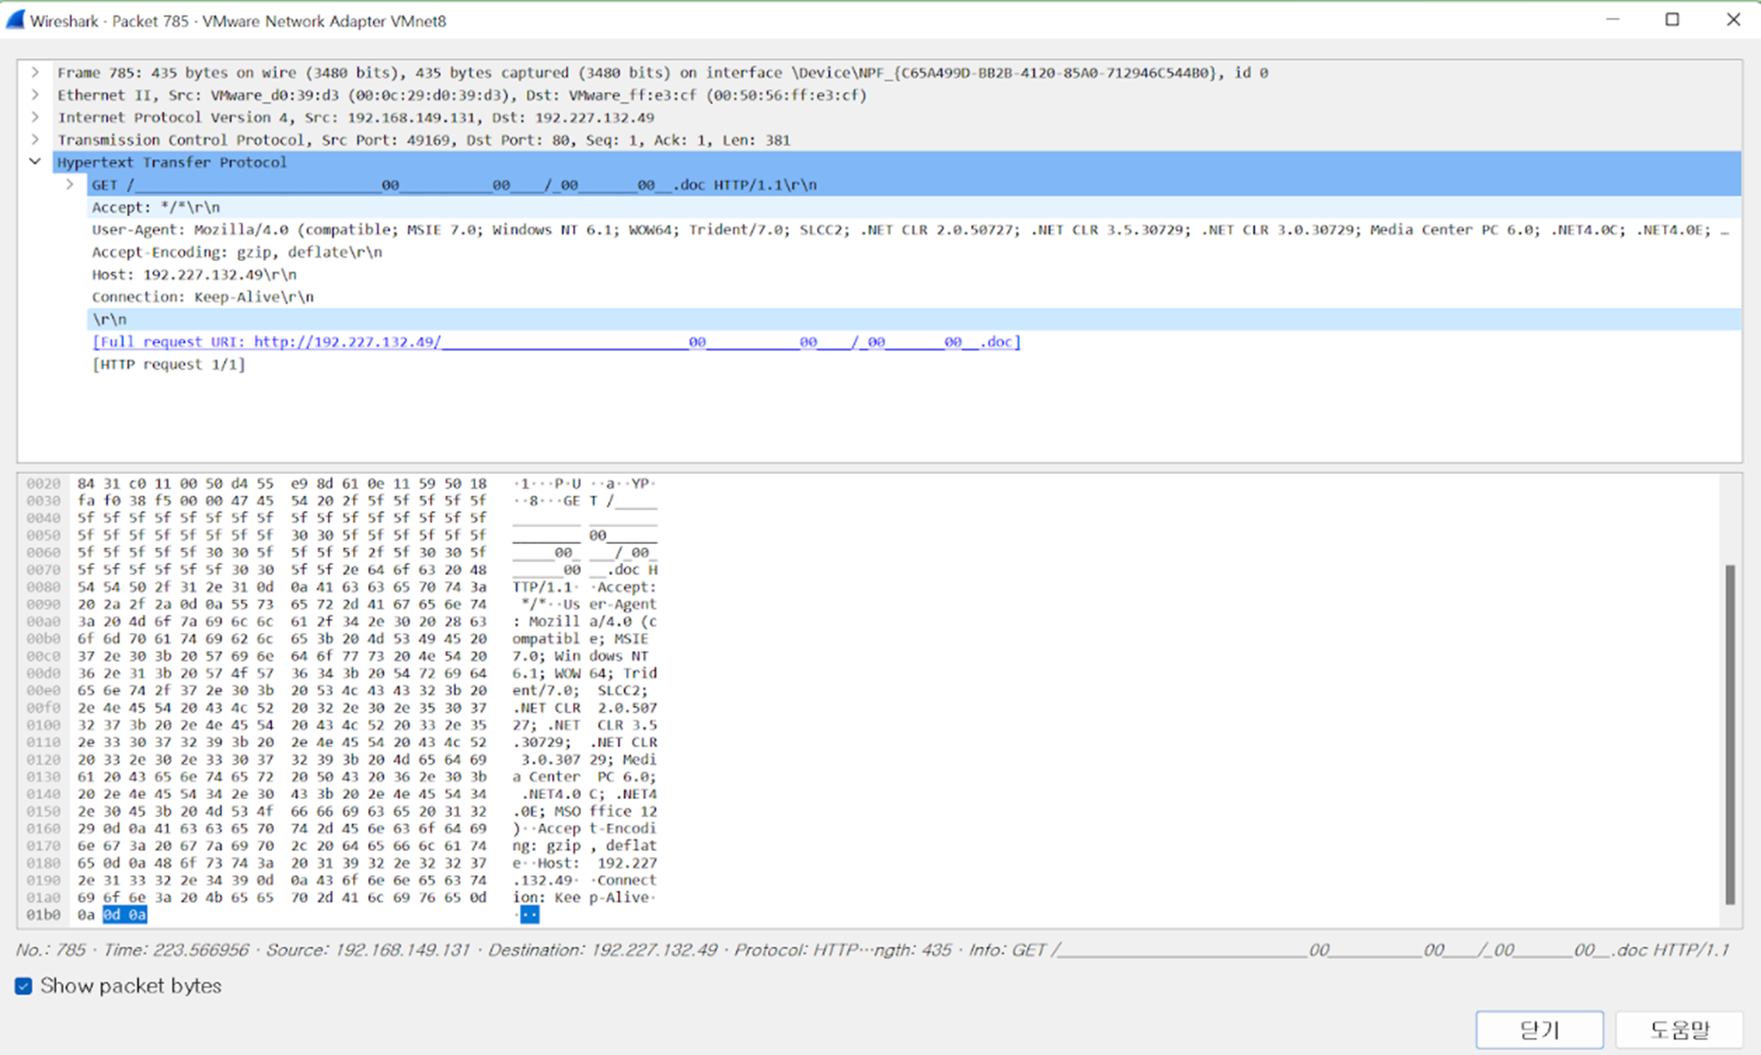Click the Wireshark shark fin title icon
1761x1055 pixels.
(x=15, y=20)
